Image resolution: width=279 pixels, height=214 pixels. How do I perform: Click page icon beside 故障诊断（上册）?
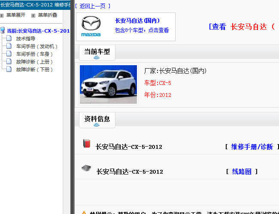tap(9, 61)
